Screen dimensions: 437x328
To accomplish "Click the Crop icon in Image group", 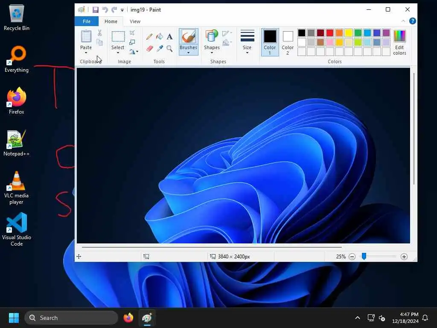I will pyautogui.click(x=132, y=33).
